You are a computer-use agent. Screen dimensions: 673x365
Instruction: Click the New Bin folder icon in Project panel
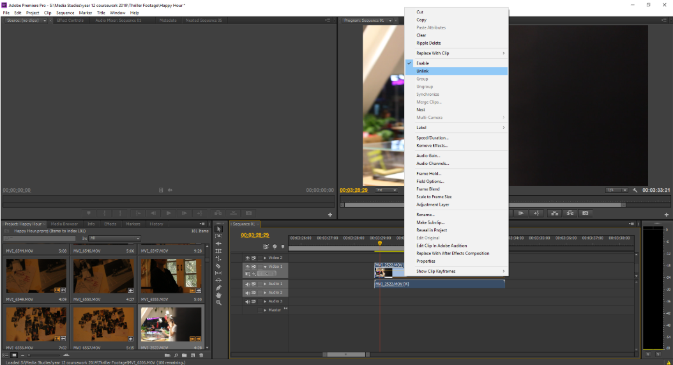click(184, 355)
